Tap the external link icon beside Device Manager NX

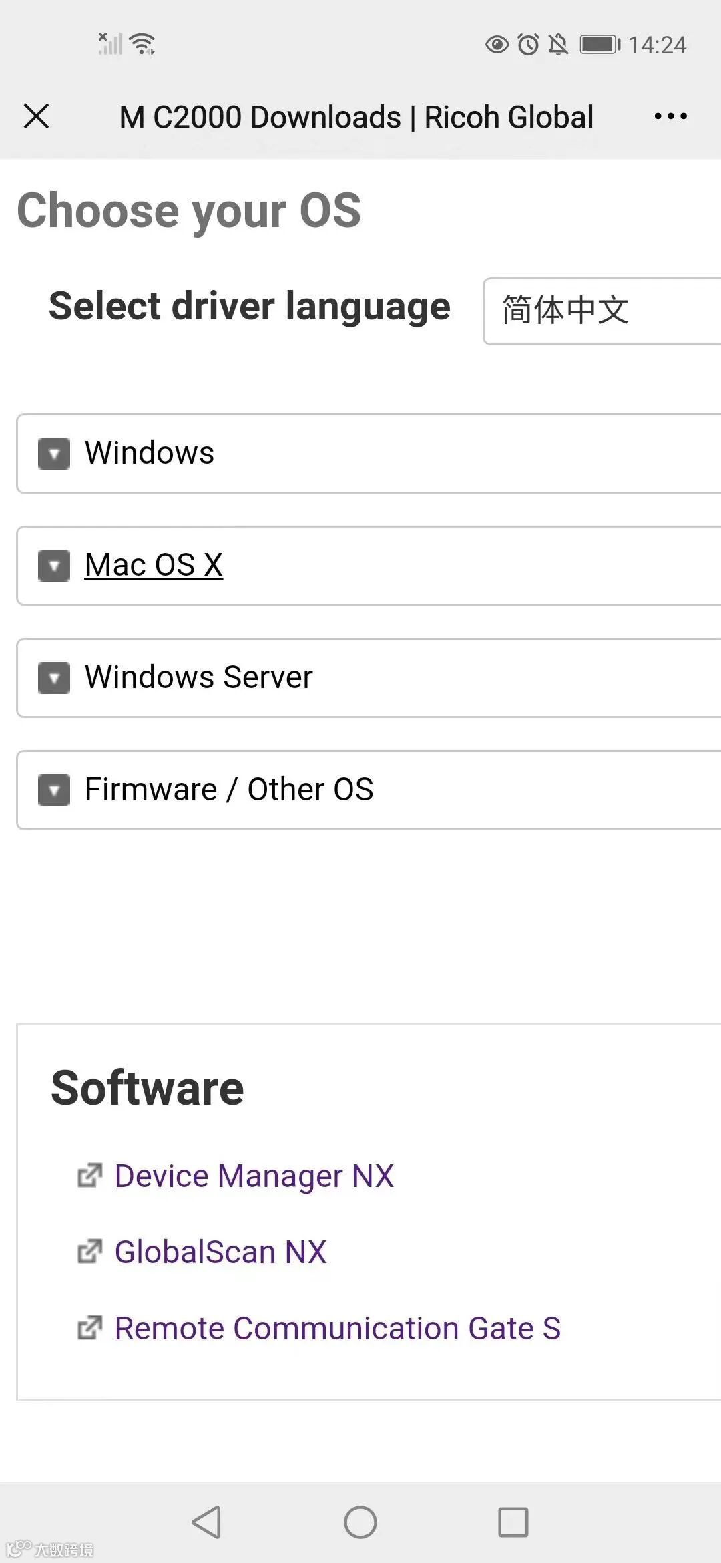[90, 1176]
